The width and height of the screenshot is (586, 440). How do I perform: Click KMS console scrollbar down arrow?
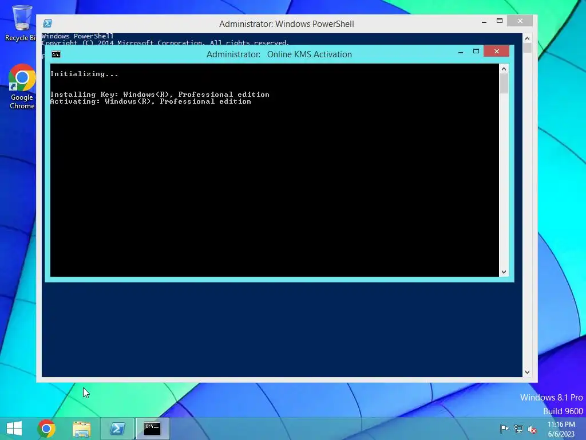click(504, 272)
